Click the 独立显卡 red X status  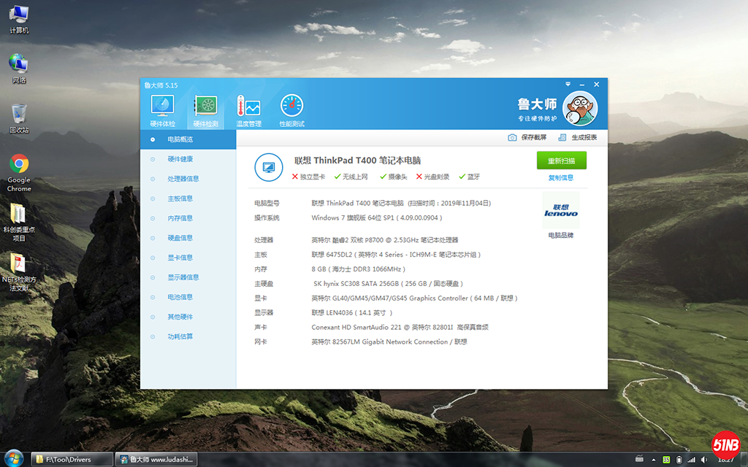point(308,177)
